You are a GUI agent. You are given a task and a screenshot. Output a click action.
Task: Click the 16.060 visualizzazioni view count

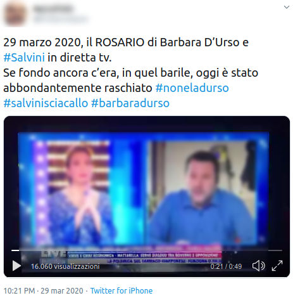tap(65, 266)
